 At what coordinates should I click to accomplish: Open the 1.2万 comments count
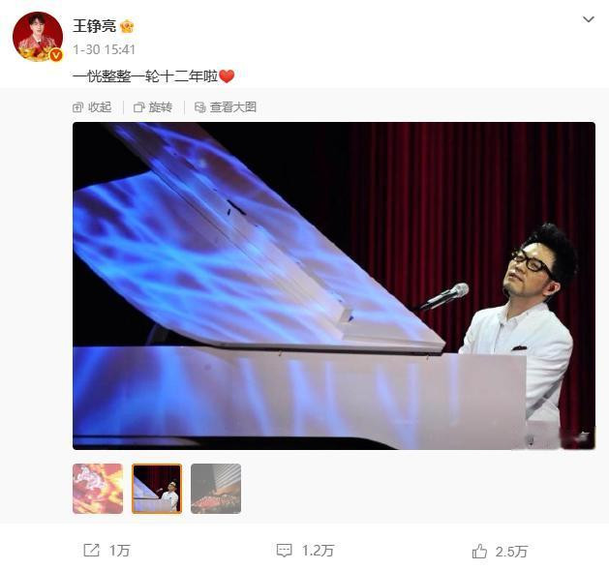coord(319,551)
